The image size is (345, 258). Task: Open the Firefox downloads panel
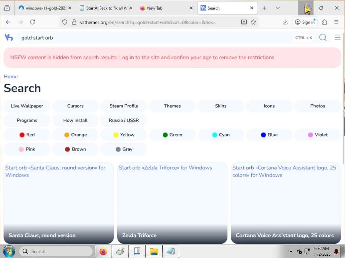[x=285, y=22]
